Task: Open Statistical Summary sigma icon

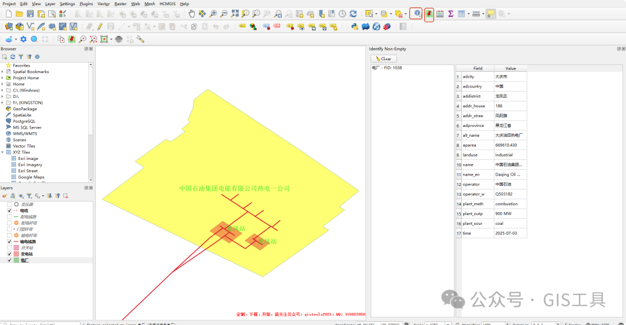Action: point(451,14)
